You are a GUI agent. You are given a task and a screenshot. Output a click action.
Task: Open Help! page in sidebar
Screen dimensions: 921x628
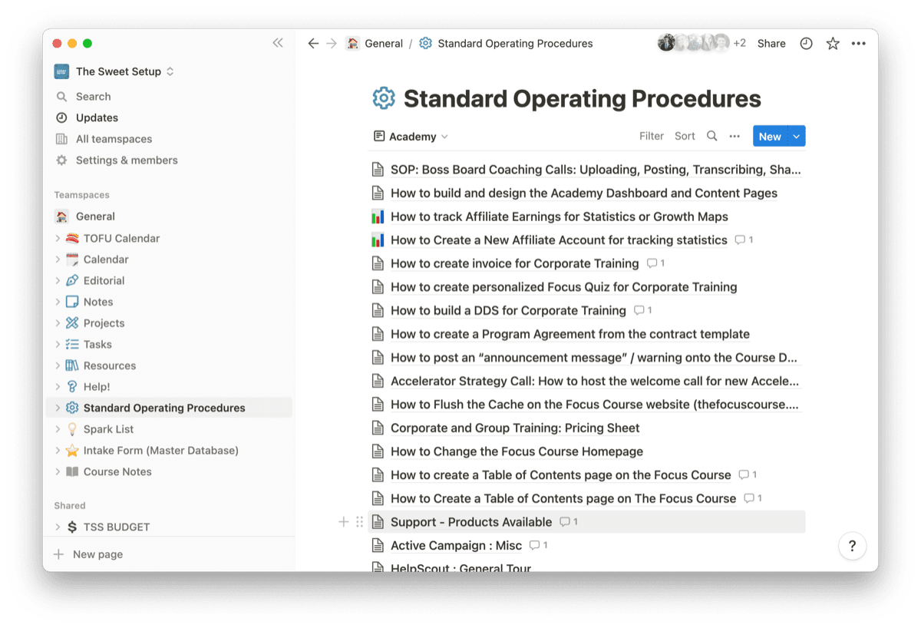point(97,387)
